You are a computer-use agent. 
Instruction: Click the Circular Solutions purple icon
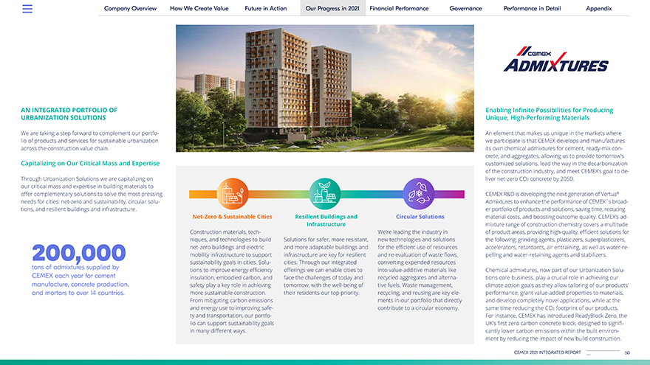tap(419, 193)
